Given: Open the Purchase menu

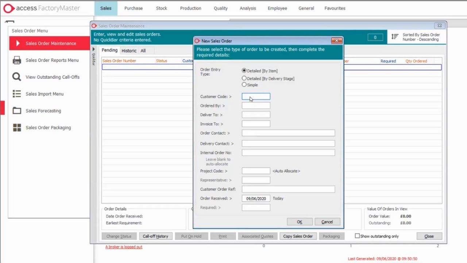Looking at the screenshot, I should 134,8.
